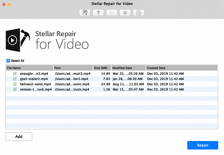The width and height of the screenshot is (224, 155).
Task: Click the path /Users/ad...iler2.mp4
Action: (x=71, y=79)
